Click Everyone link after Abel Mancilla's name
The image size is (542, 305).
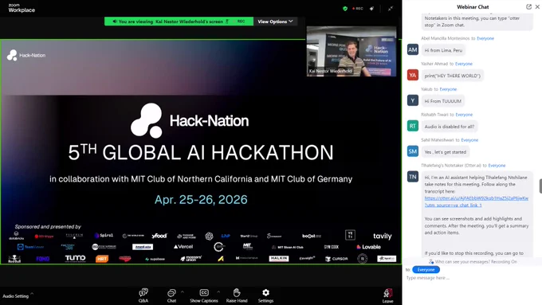(x=485, y=38)
